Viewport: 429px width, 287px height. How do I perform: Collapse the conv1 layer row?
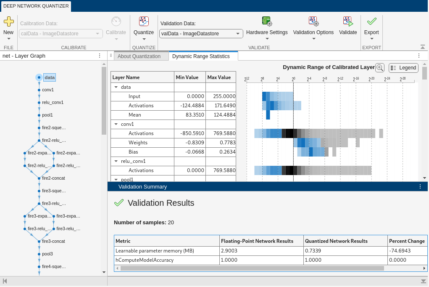pyautogui.click(x=116, y=124)
